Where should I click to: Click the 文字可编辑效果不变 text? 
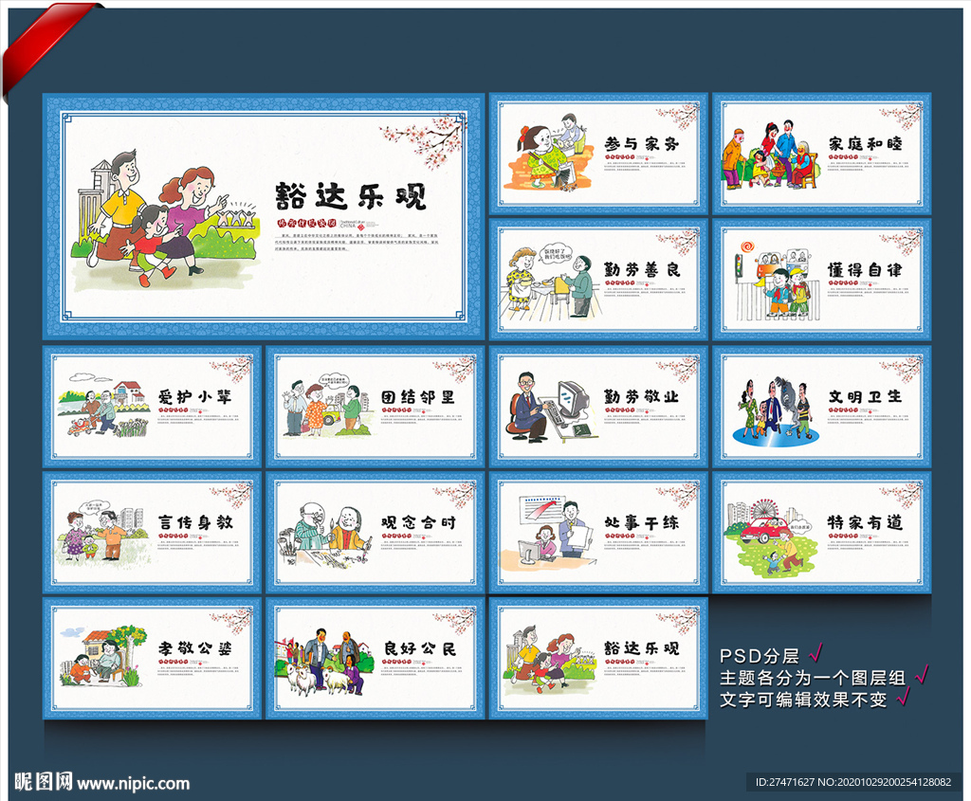[x=803, y=700]
